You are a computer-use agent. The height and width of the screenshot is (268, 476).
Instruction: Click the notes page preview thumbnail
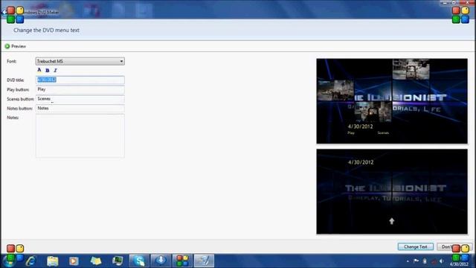pos(392,191)
